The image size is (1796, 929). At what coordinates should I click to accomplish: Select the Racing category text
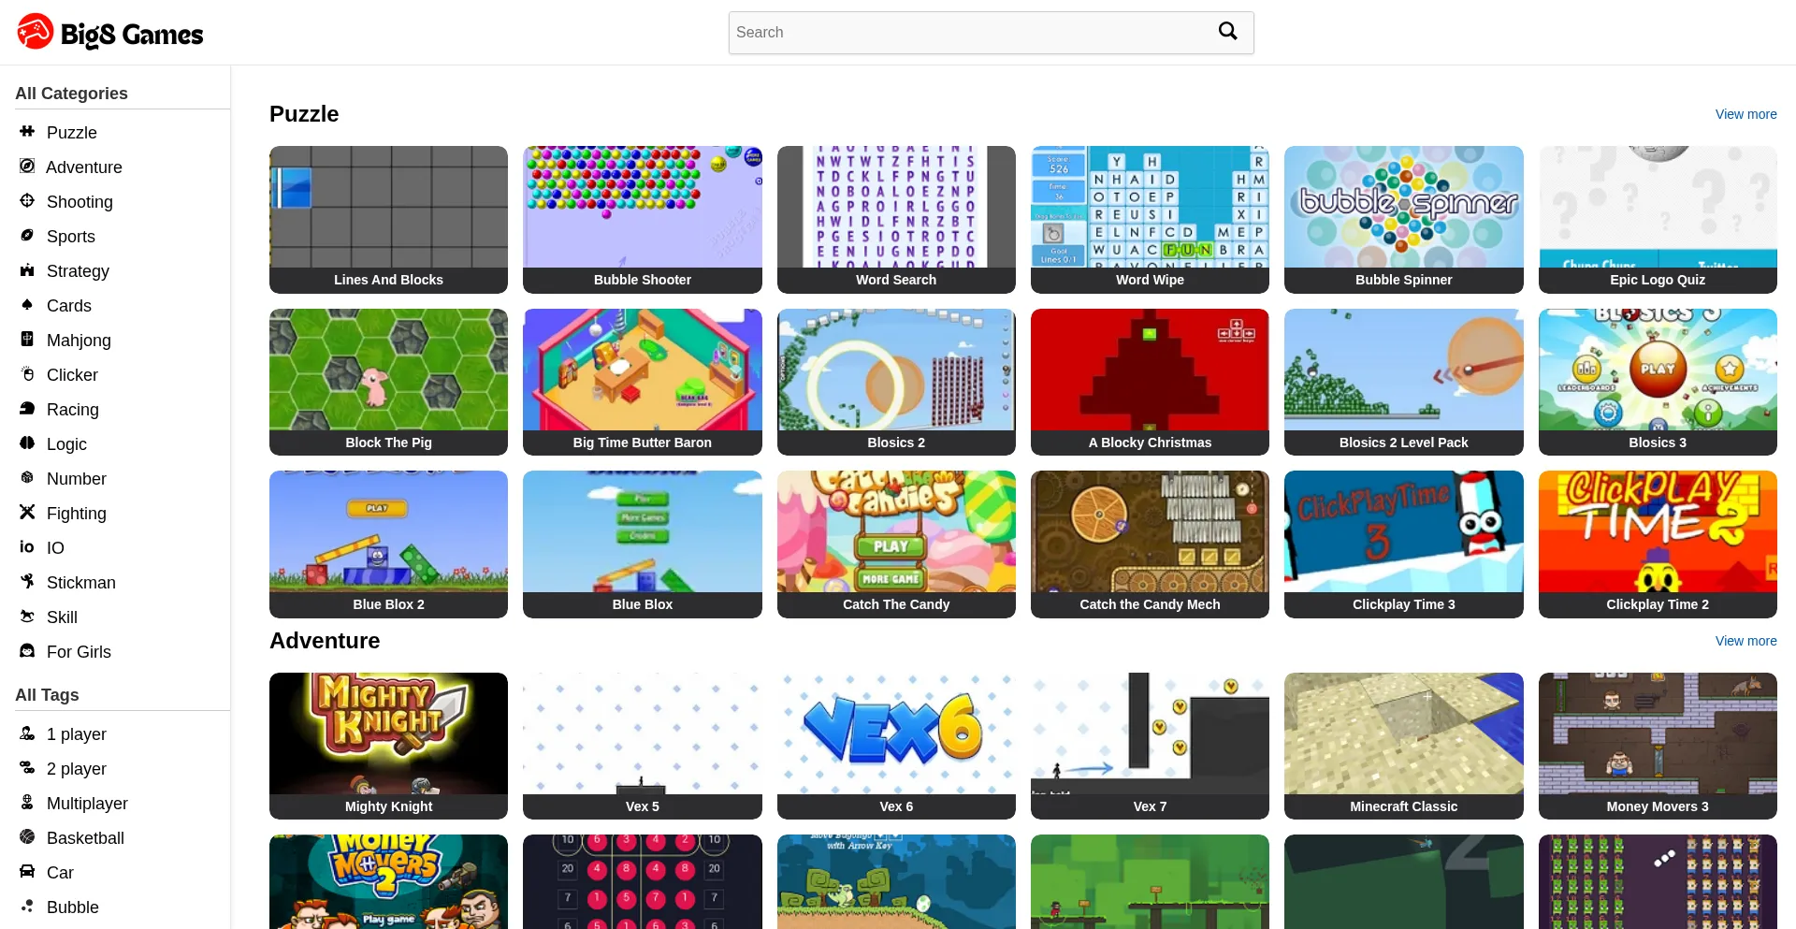click(73, 410)
